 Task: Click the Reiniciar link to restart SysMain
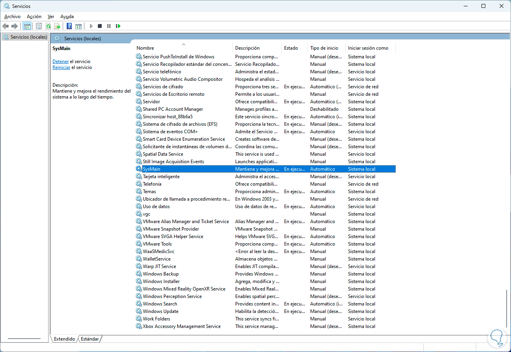[62, 67]
